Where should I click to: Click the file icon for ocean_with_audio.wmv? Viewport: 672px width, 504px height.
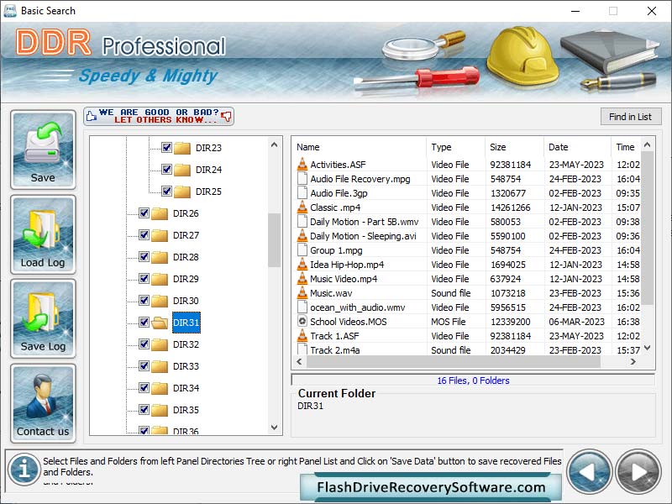coord(302,307)
